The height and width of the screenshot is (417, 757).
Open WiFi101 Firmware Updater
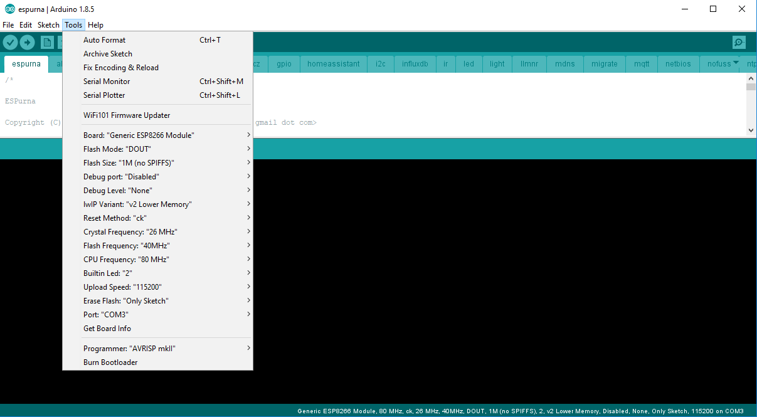[x=157, y=115]
